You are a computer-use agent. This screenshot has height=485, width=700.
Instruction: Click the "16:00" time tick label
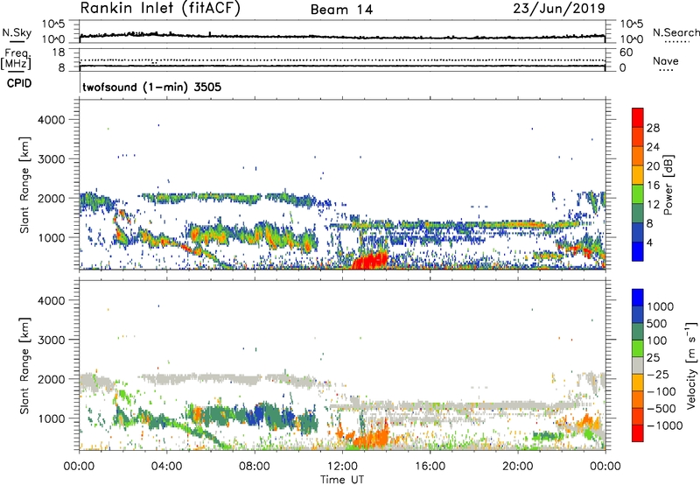point(430,467)
